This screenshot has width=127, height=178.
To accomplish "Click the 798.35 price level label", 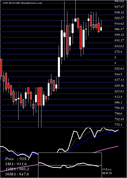I will tap(119, 108).
